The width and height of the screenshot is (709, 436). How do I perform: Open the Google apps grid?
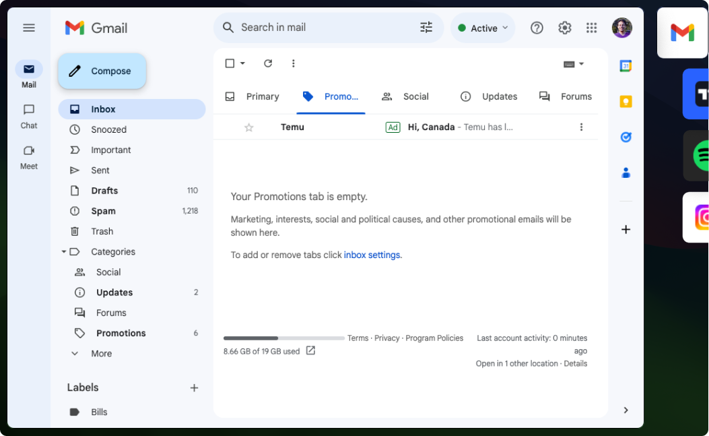[591, 28]
